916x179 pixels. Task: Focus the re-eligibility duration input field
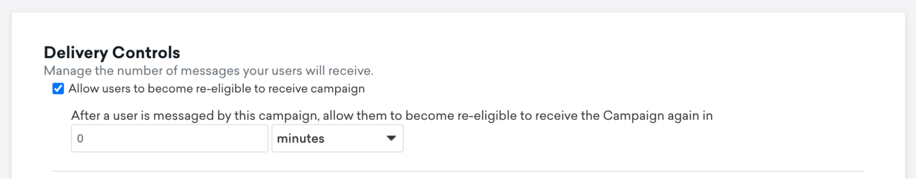pos(170,138)
